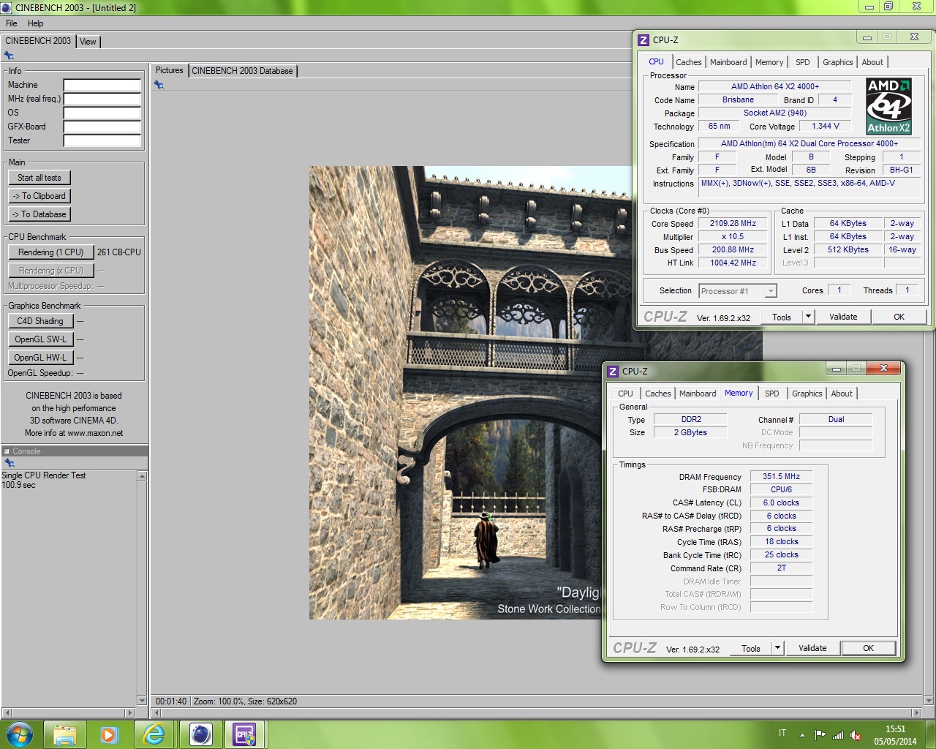The image size is (936, 749).
Task: Click '351.5 MHz' DRAM frequency value
Action: point(781,476)
